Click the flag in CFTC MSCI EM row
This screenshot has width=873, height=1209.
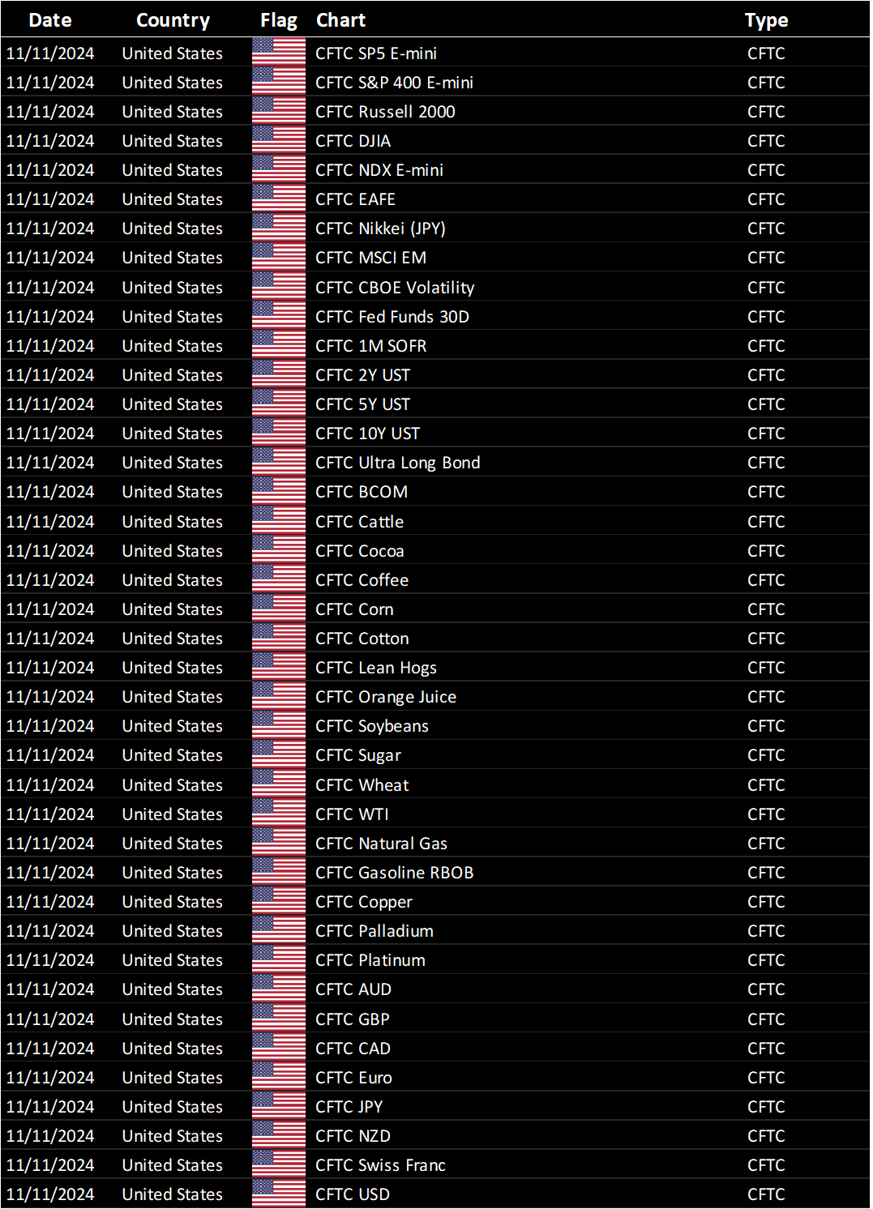tap(279, 257)
